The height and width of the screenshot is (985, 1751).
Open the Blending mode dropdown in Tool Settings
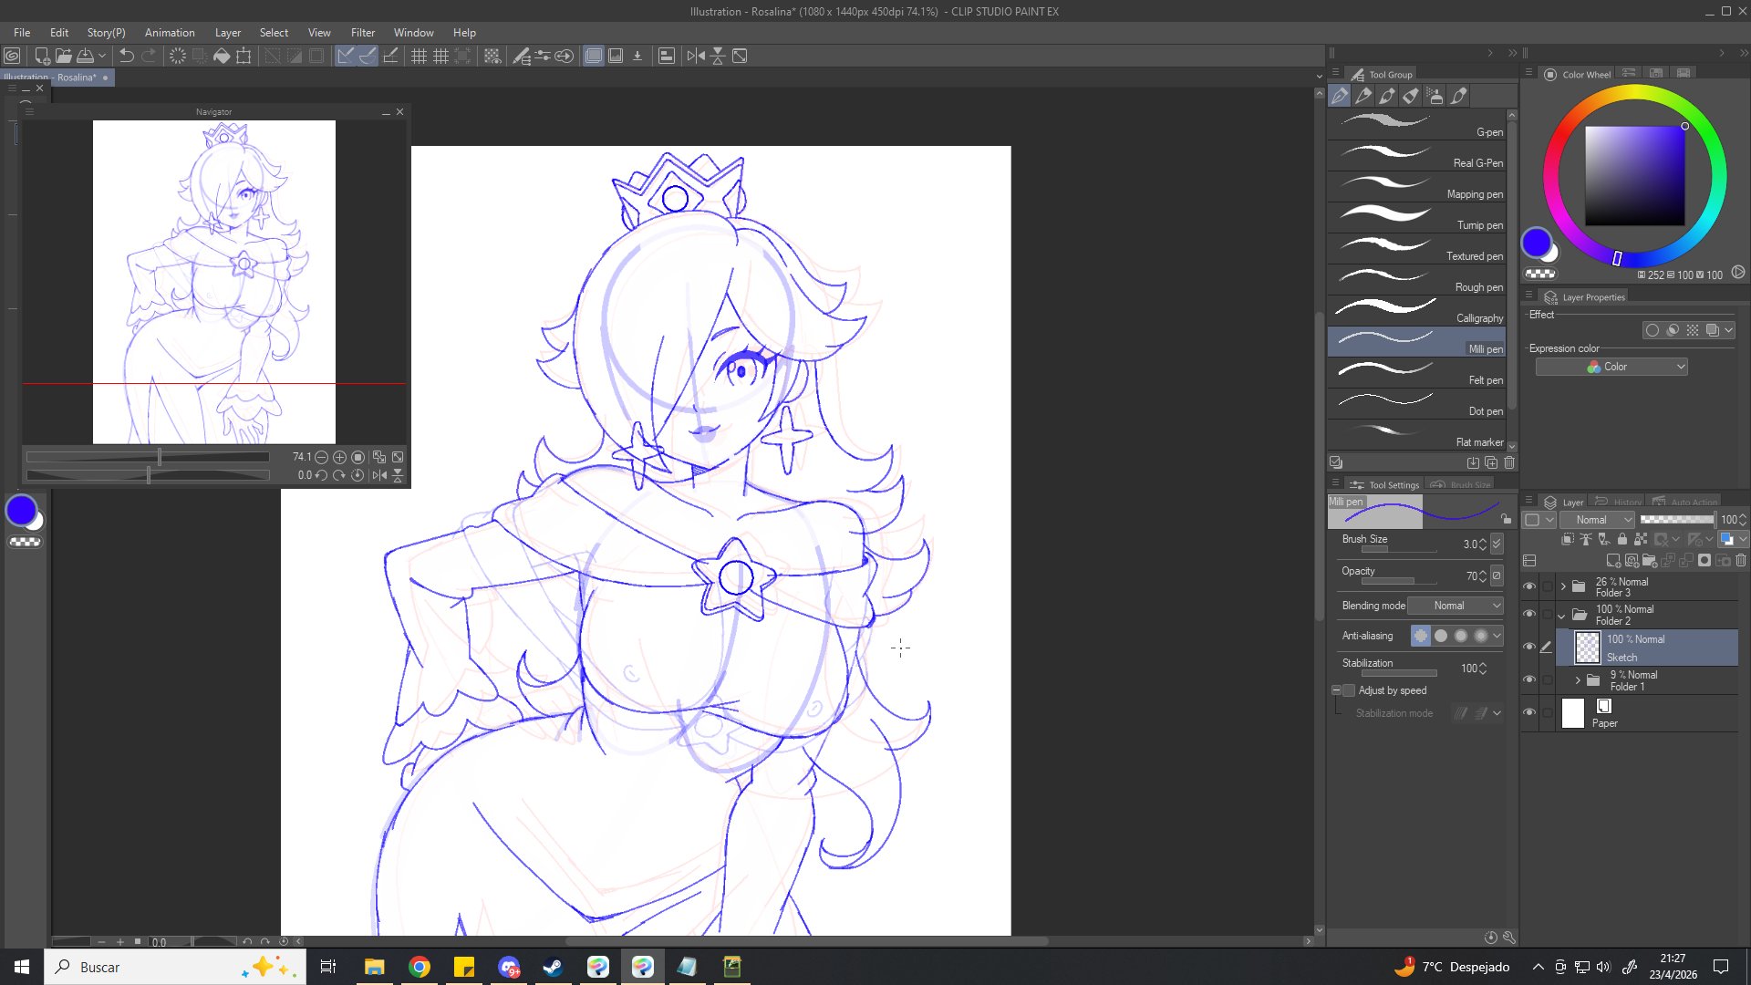(1456, 606)
